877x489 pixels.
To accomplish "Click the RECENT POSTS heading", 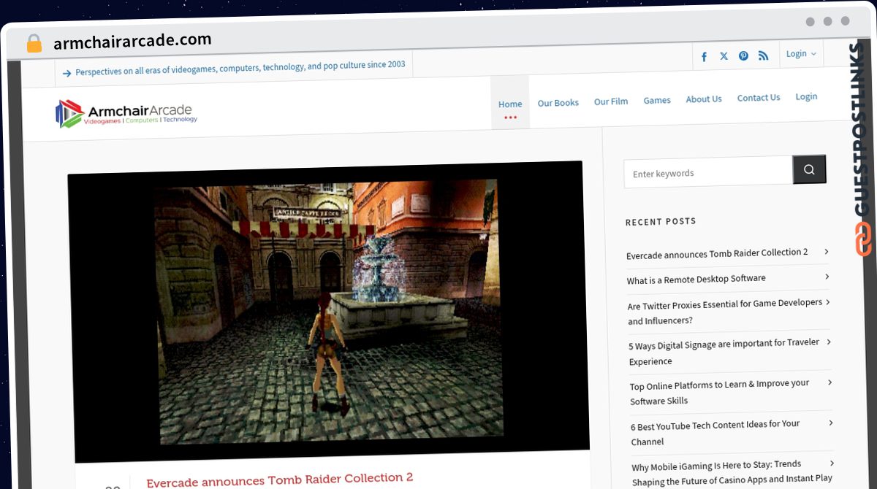I will pos(661,221).
